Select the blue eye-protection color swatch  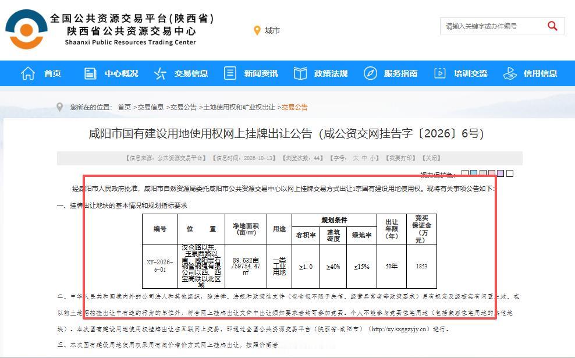[474, 173]
